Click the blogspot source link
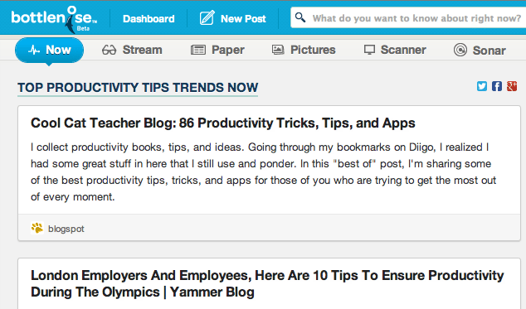526x309 pixels. click(x=66, y=229)
